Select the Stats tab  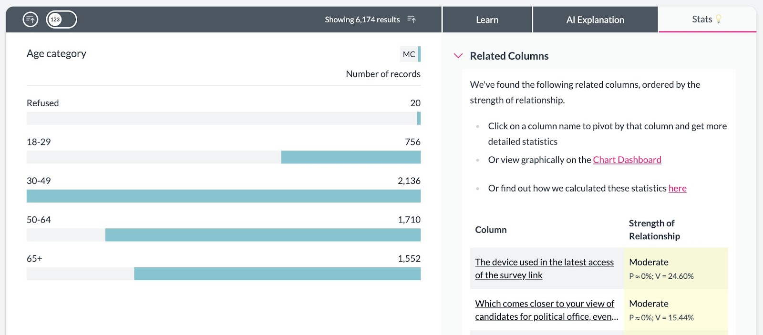pos(701,20)
